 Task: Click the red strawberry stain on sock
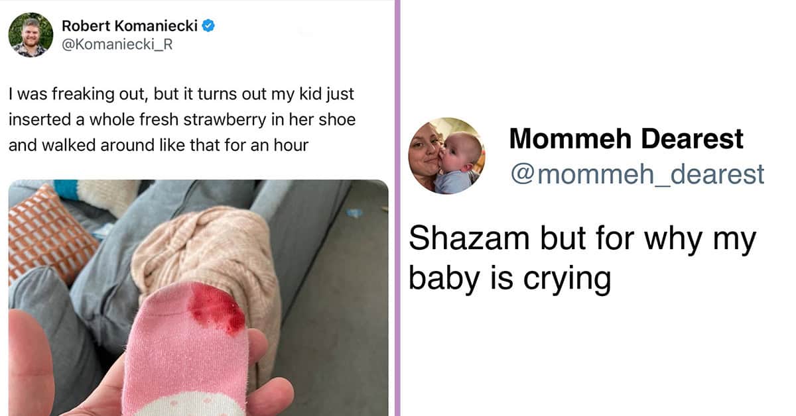216,308
